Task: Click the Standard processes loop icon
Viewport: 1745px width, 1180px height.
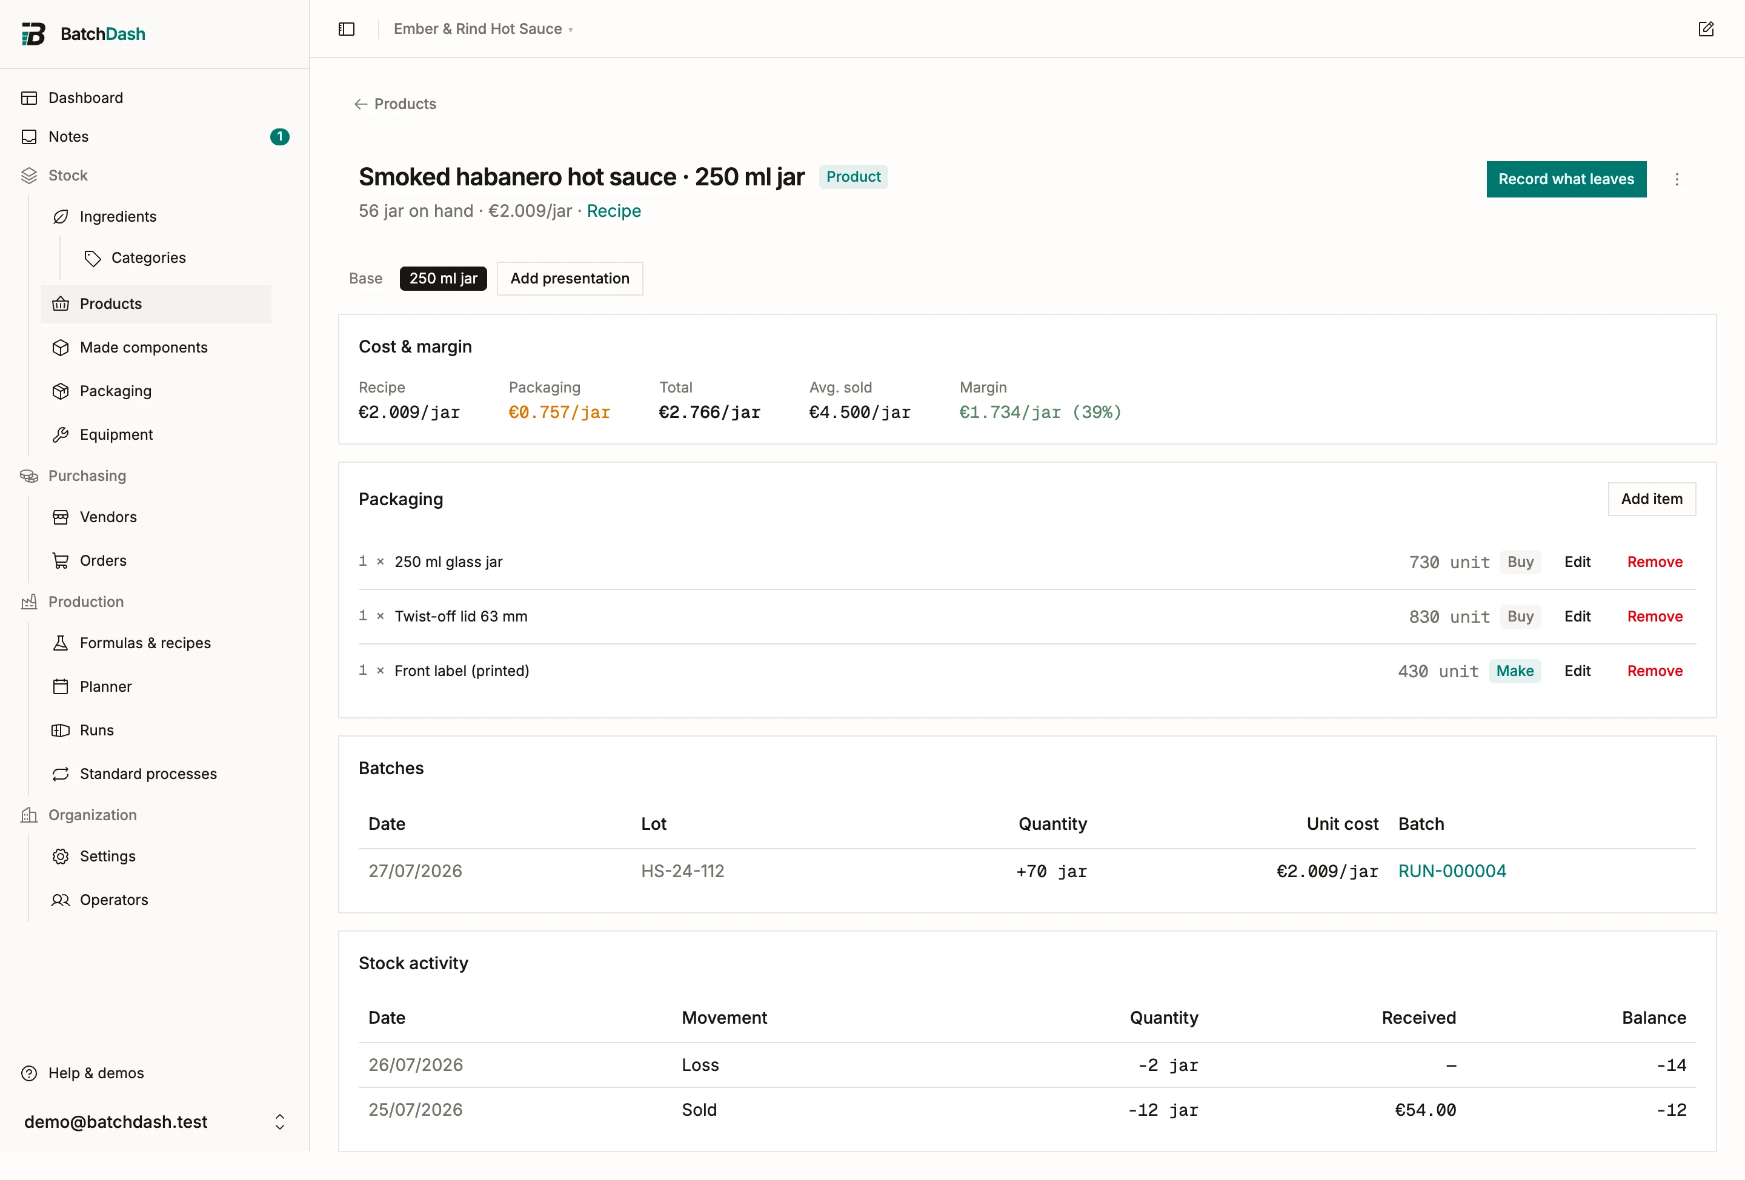Action: click(x=61, y=774)
